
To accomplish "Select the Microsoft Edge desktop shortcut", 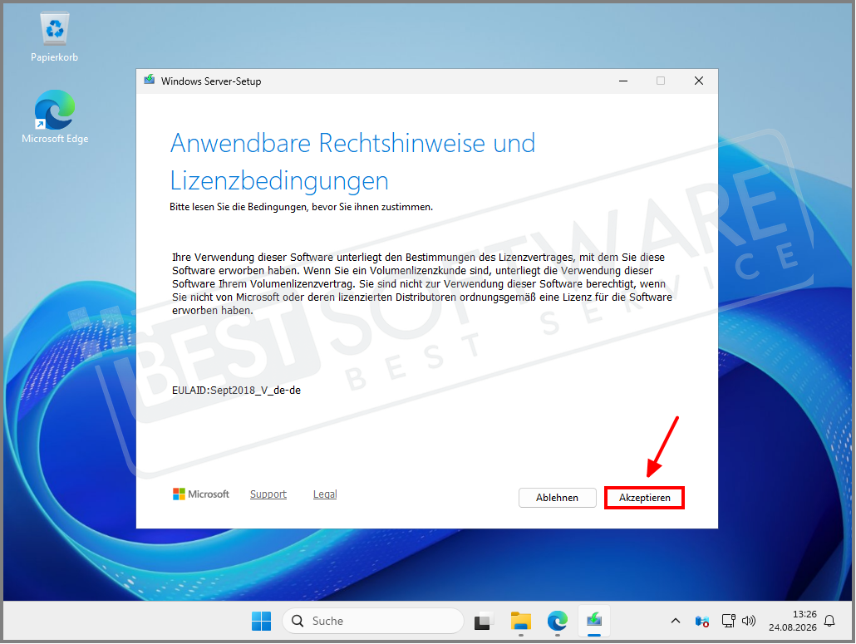I will [x=55, y=117].
